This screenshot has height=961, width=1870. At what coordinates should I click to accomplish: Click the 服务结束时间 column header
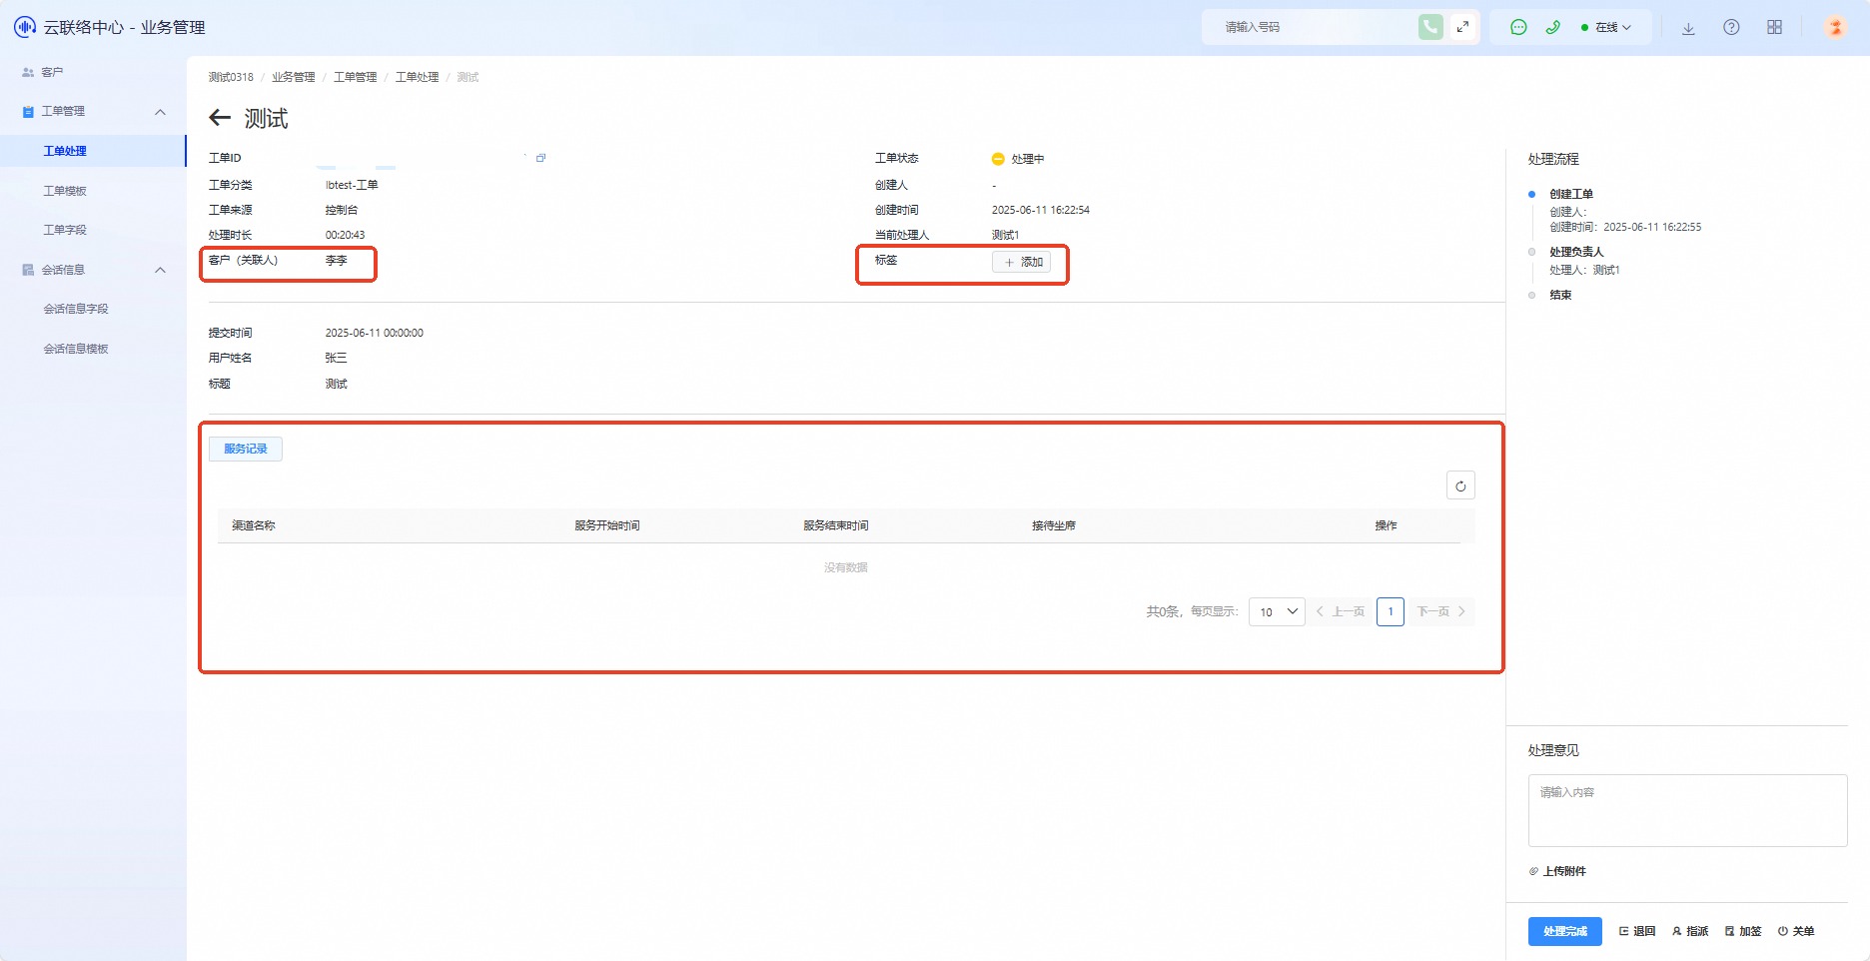pos(836,525)
